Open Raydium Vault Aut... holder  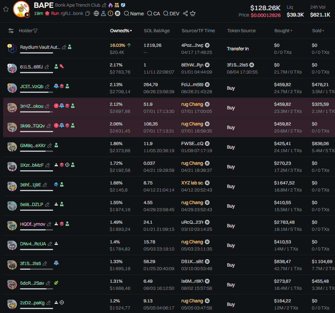40,47
